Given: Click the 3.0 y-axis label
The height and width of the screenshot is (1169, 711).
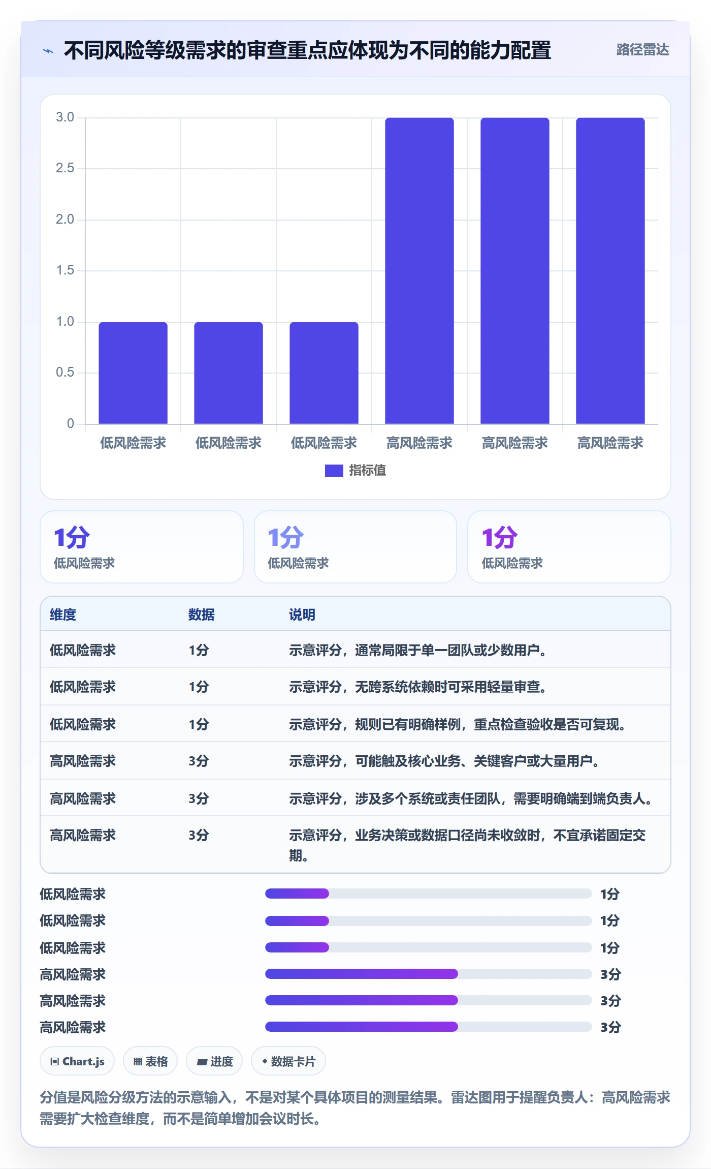Looking at the screenshot, I should coord(65,117).
